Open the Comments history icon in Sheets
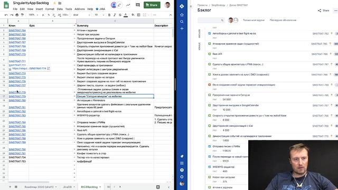Image resolution: width=338 pixels, height=190 pixels. [137, 5]
